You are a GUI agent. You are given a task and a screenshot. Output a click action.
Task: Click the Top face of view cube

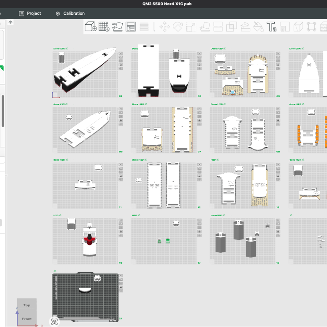coord(27,305)
